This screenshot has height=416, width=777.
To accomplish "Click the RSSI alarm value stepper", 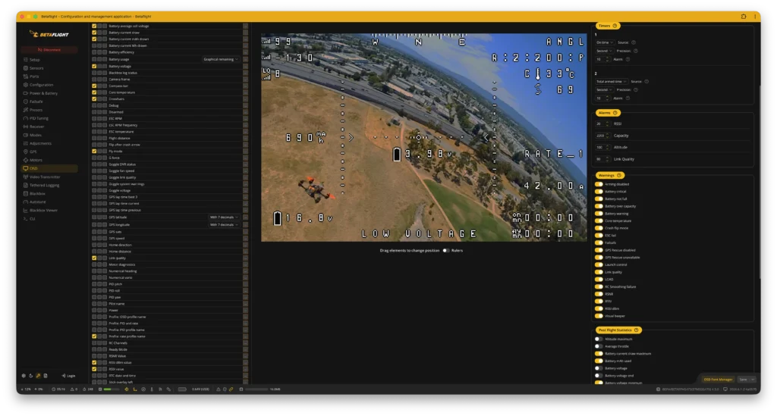I will point(608,124).
